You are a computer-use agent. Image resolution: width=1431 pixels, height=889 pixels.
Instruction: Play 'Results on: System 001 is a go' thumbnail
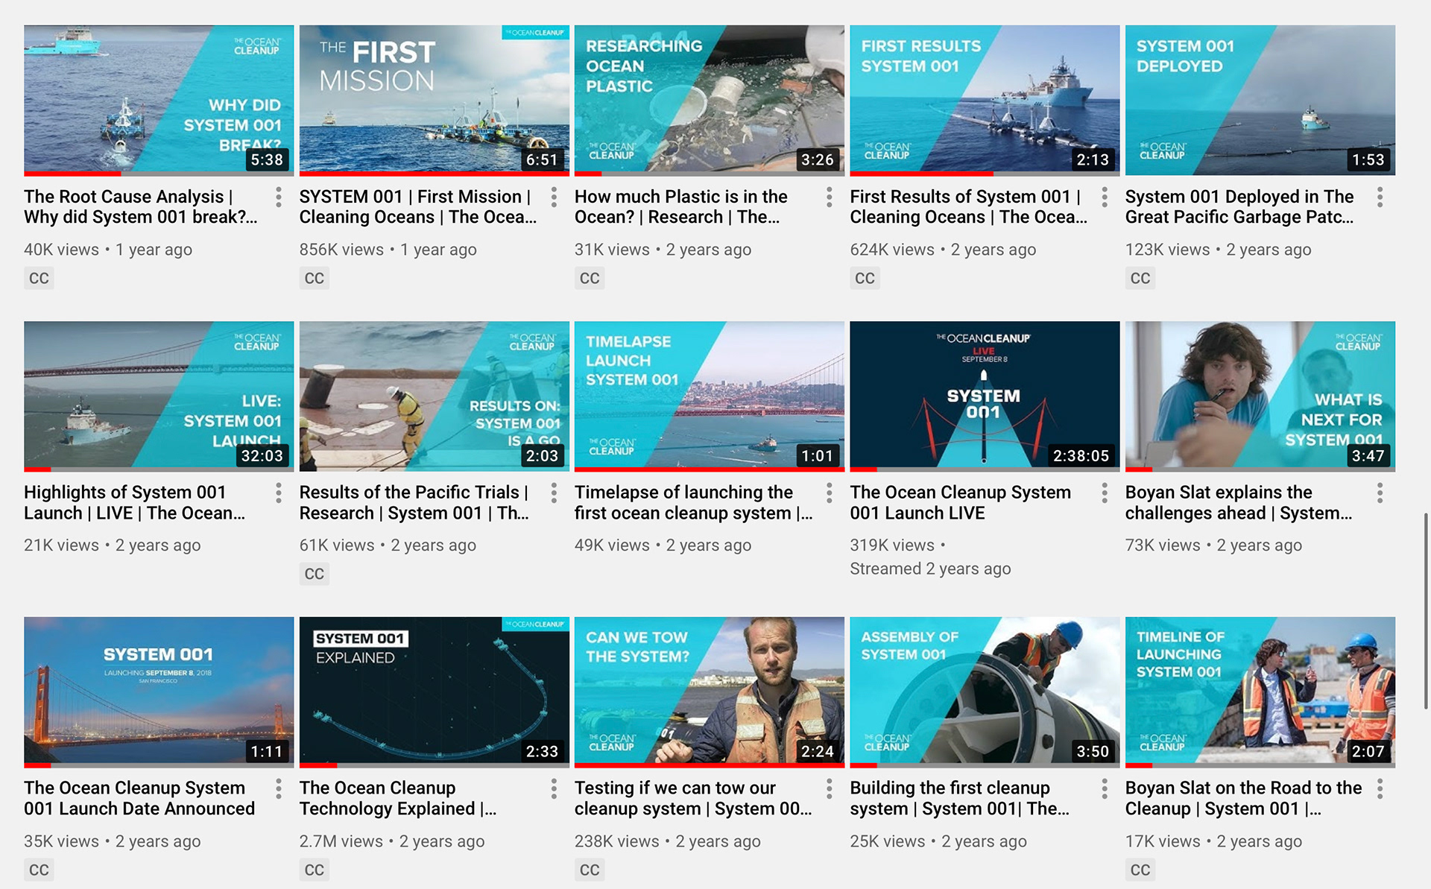[x=435, y=396]
